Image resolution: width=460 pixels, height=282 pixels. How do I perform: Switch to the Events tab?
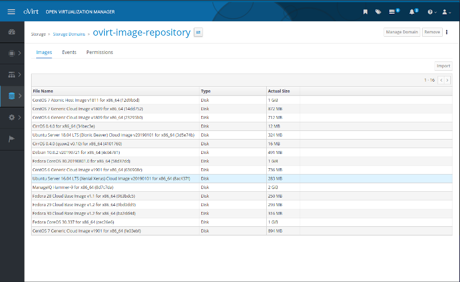69,52
